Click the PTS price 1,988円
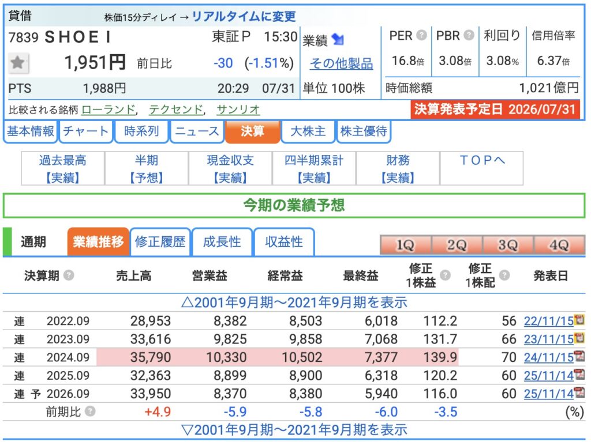 coord(104,89)
